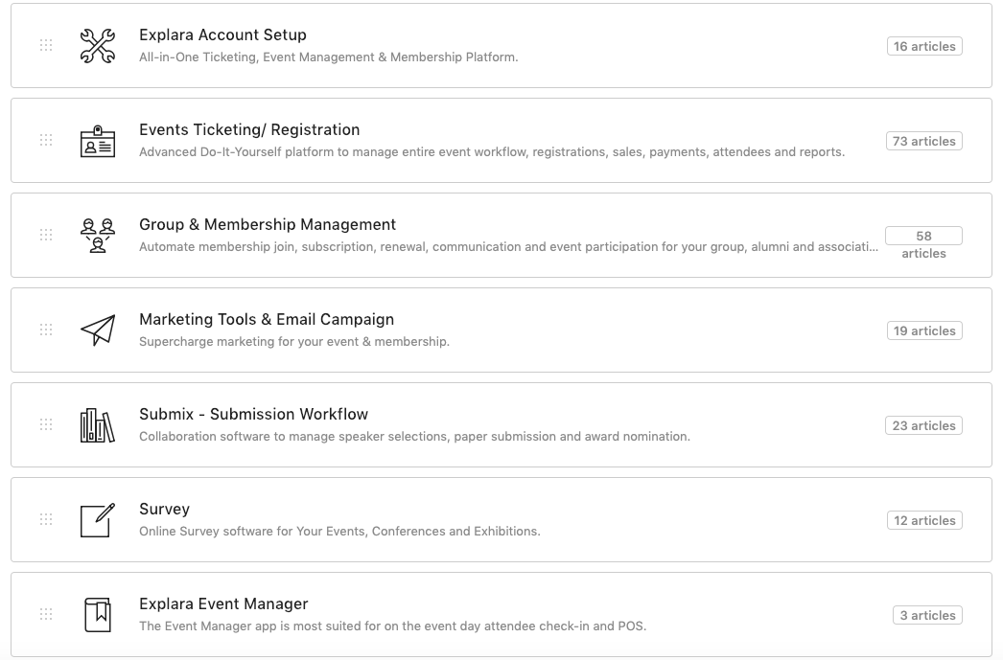
Task: Grab the drag handle of Submix row
Action: (x=46, y=424)
